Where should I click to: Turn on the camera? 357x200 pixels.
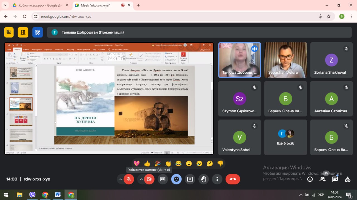(149, 179)
